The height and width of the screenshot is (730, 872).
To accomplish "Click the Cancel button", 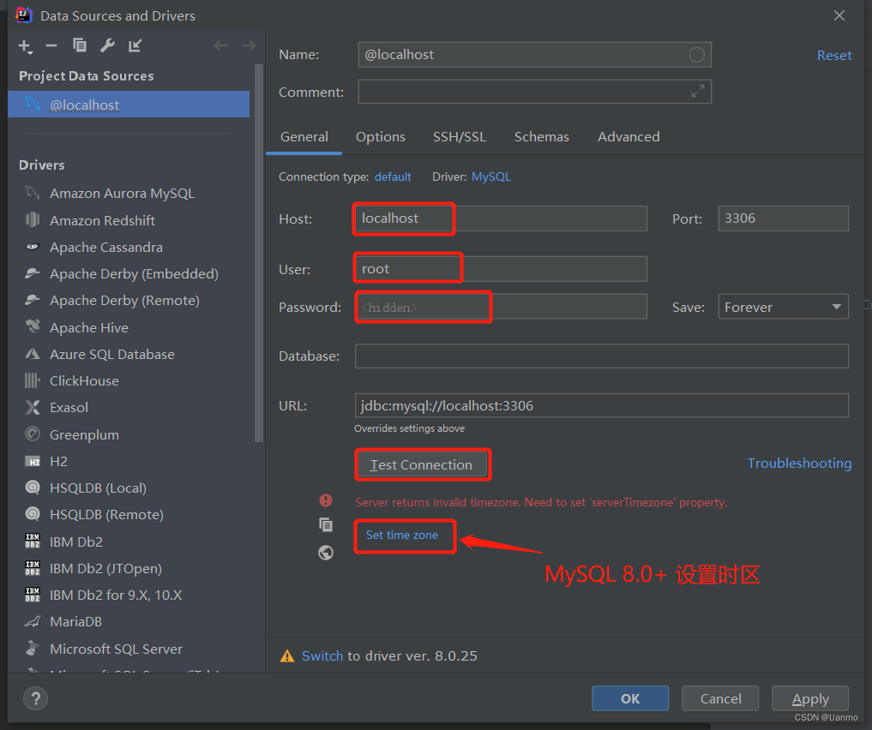I will click(720, 698).
